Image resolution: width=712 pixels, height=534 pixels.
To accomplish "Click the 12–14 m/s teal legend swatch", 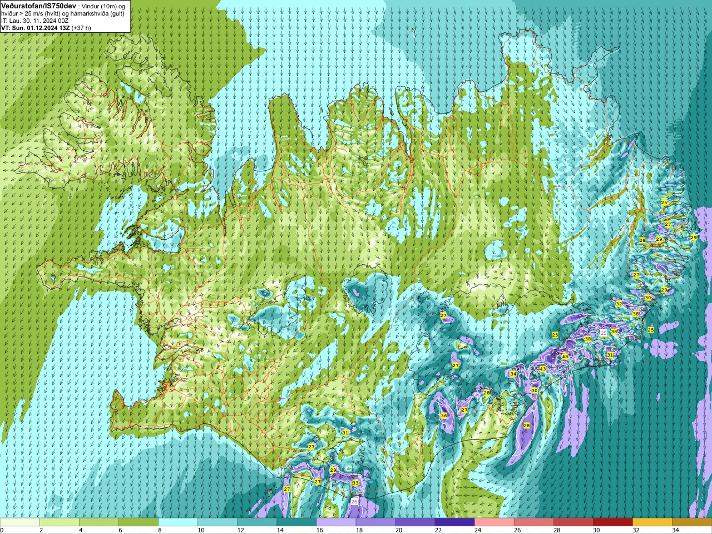I will point(257,522).
